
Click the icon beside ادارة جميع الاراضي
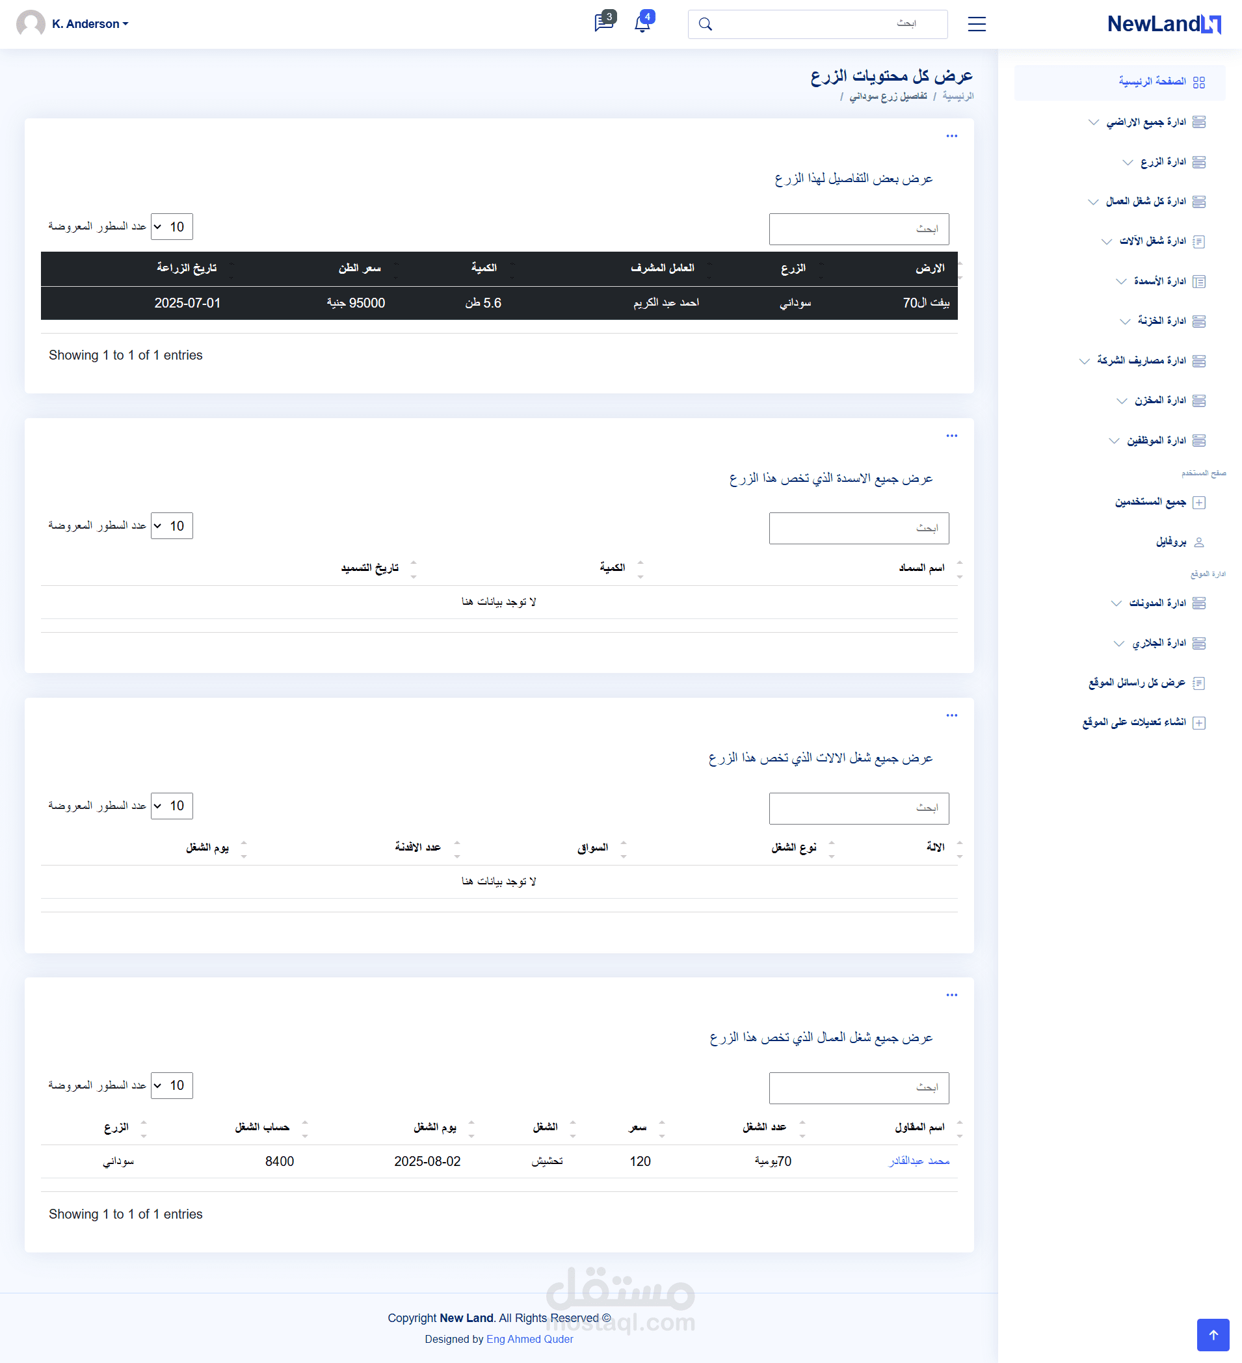point(1199,122)
